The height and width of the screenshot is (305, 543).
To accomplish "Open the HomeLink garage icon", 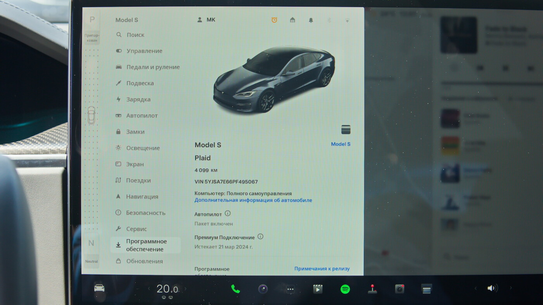I will click(x=292, y=20).
